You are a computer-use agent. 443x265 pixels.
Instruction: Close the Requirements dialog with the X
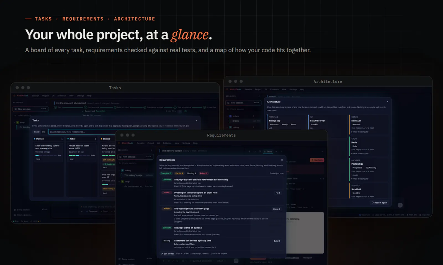click(x=282, y=160)
